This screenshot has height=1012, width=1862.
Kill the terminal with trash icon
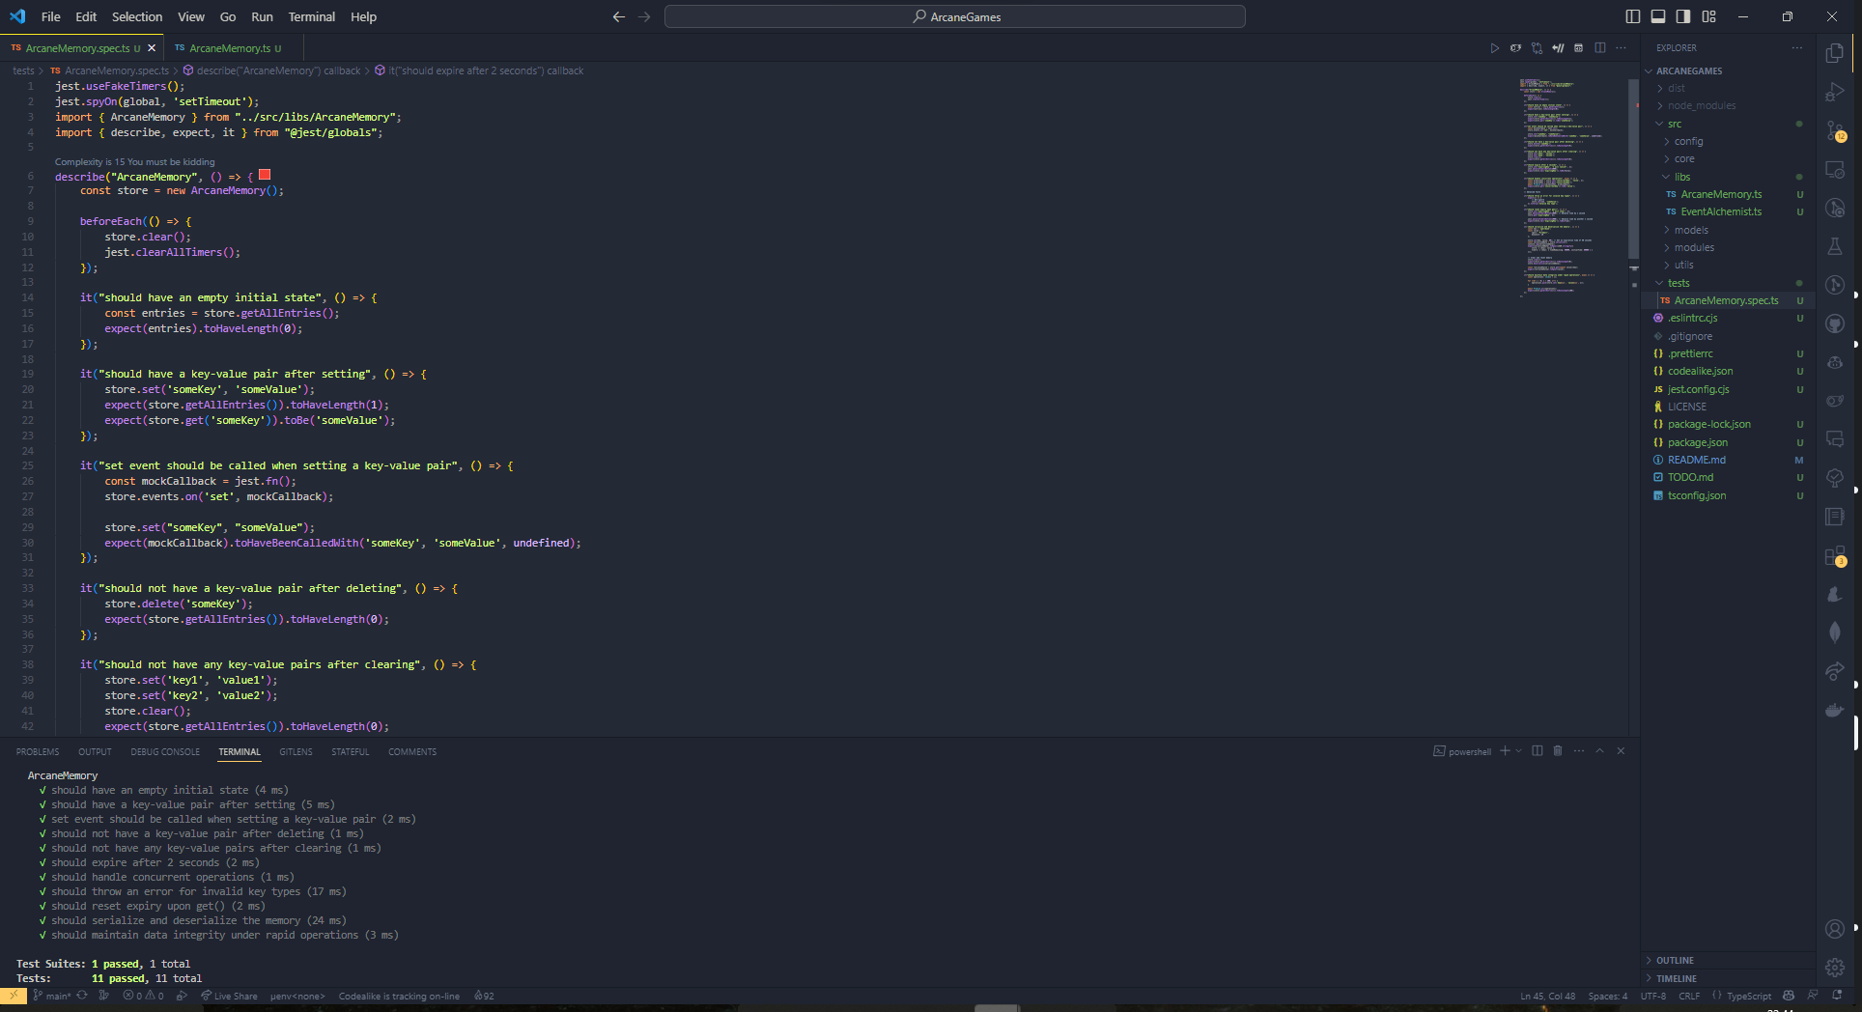pyautogui.click(x=1558, y=751)
